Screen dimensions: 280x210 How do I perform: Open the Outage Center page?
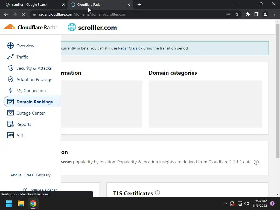point(31,113)
